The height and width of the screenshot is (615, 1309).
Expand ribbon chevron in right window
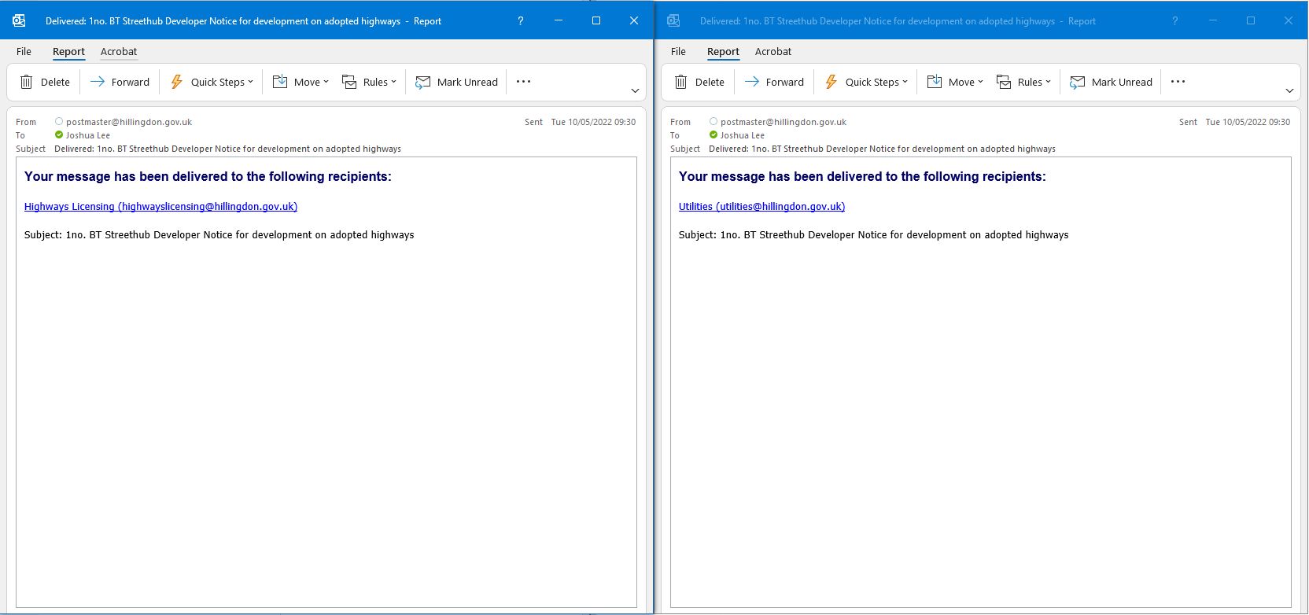point(1289,90)
